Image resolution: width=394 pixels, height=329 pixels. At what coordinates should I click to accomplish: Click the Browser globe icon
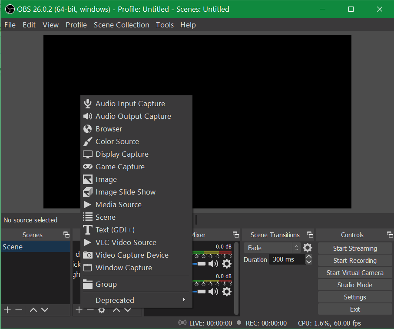point(87,129)
